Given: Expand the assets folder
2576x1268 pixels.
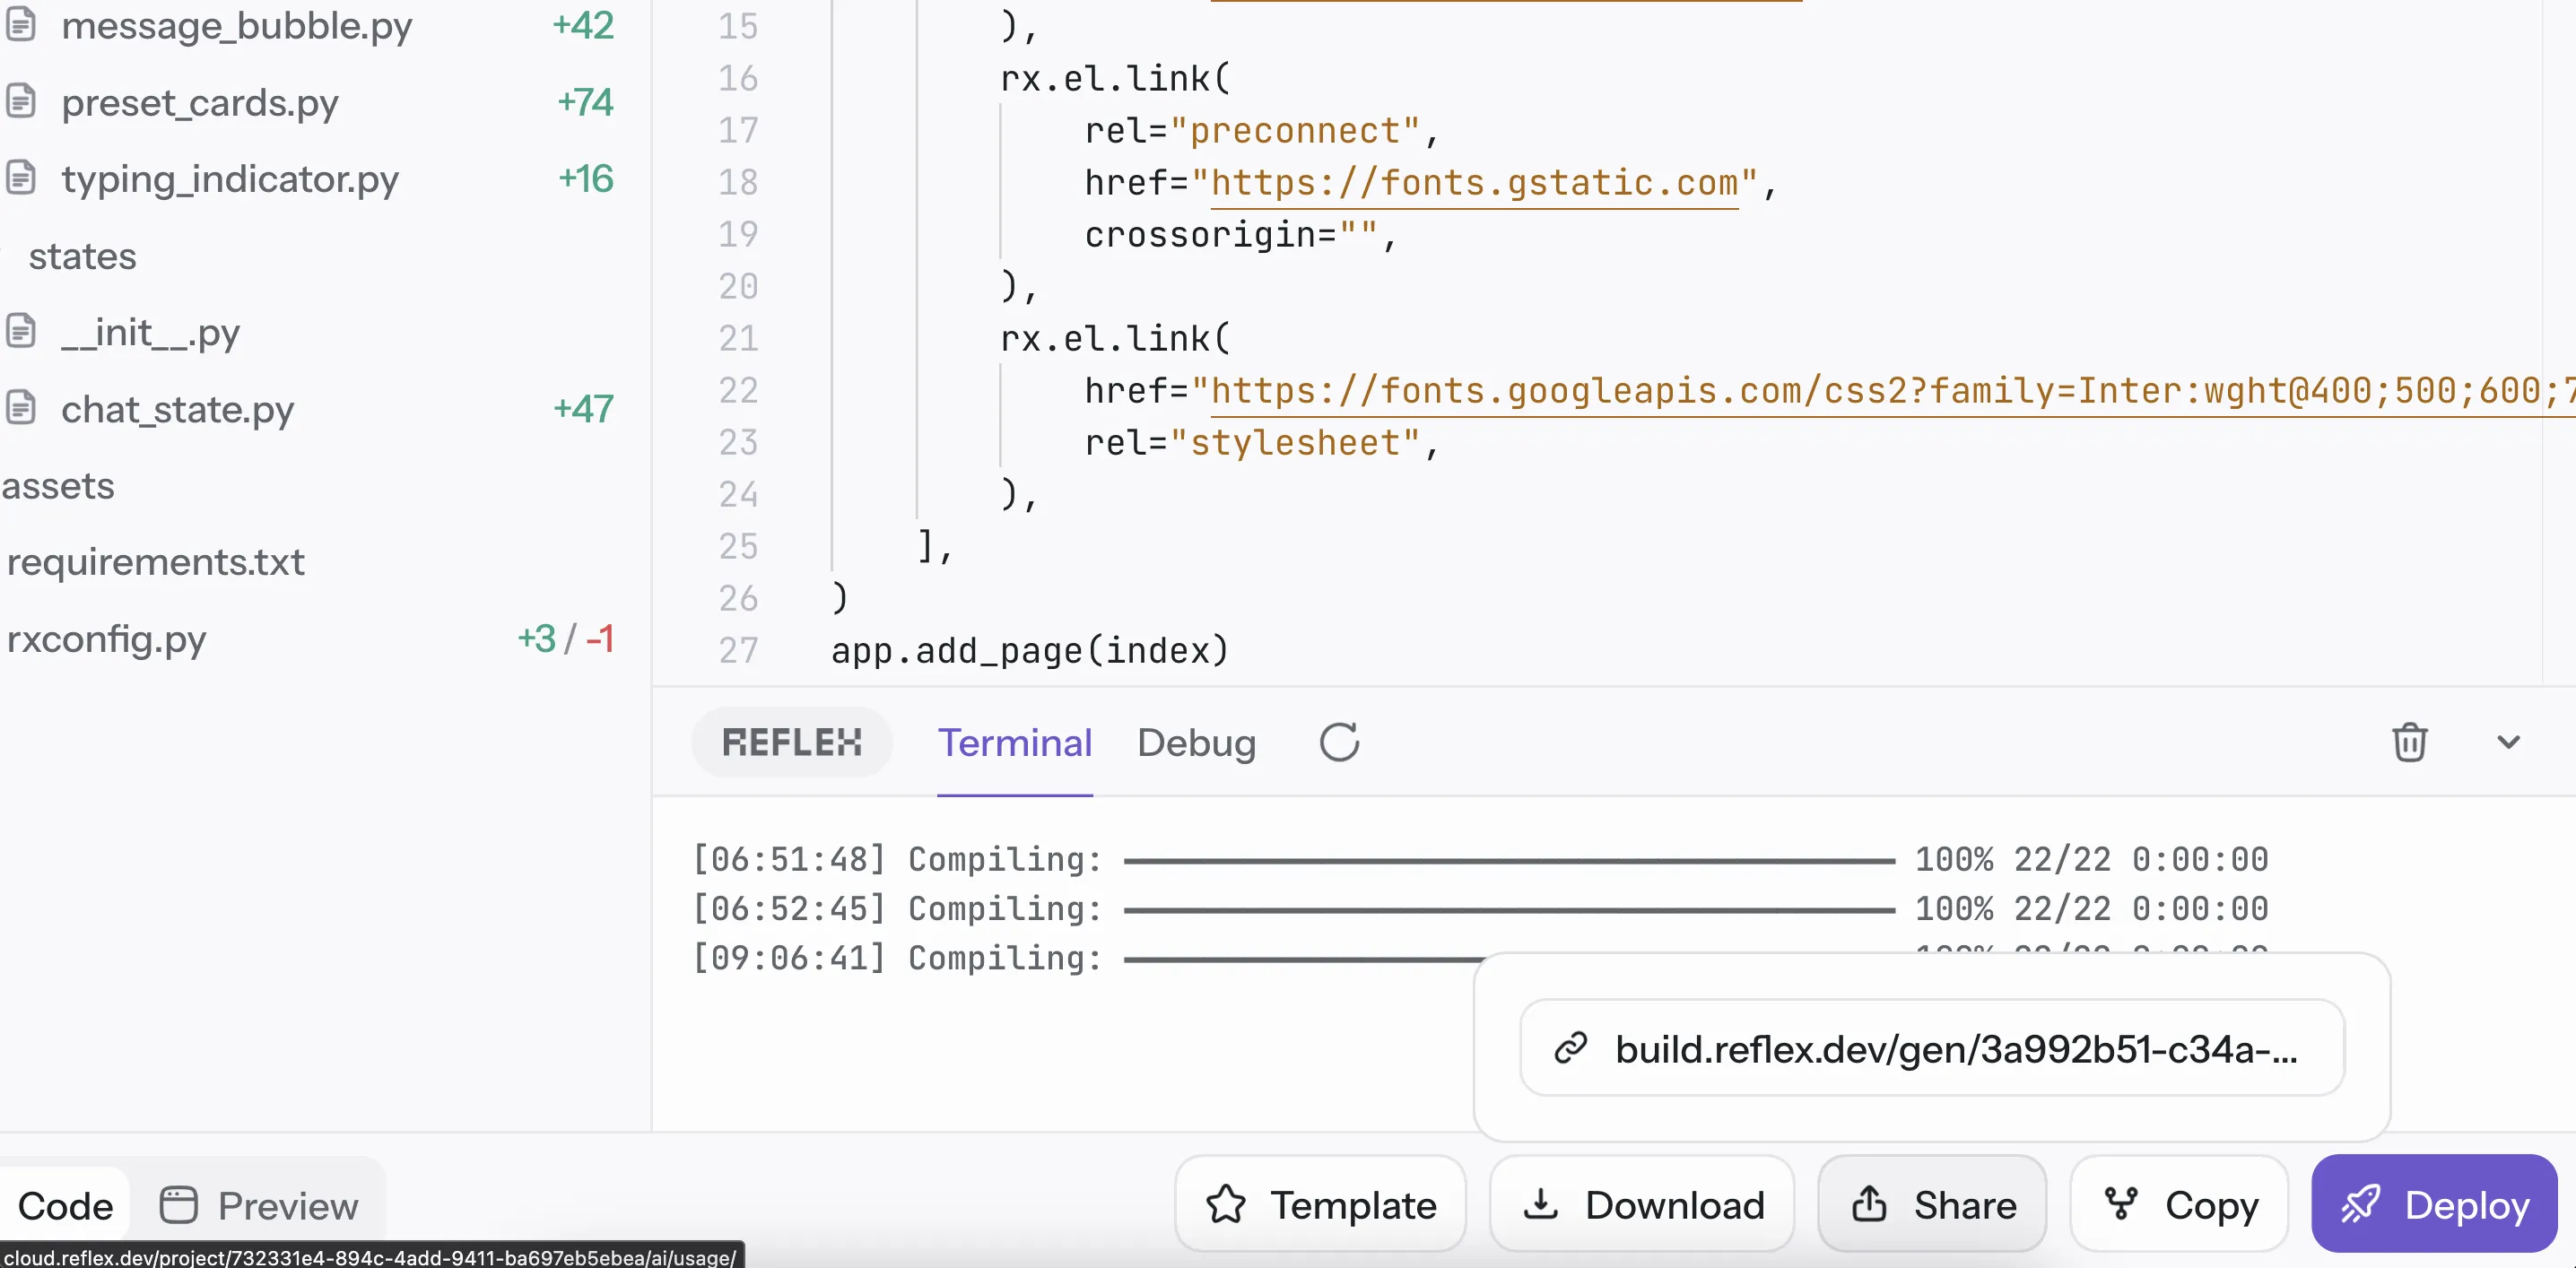Looking at the screenshot, I should pyautogui.click(x=58, y=486).
